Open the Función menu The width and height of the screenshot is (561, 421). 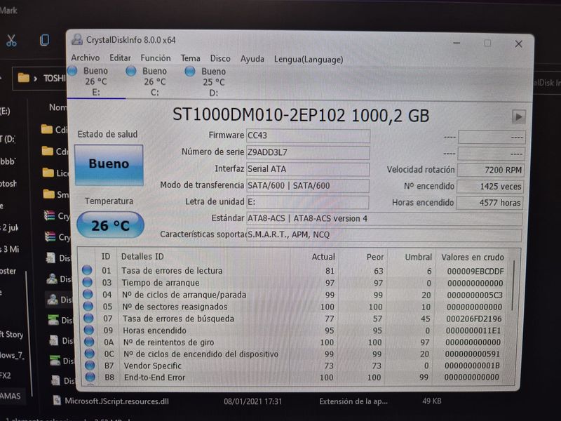click(x=155, y=58)
